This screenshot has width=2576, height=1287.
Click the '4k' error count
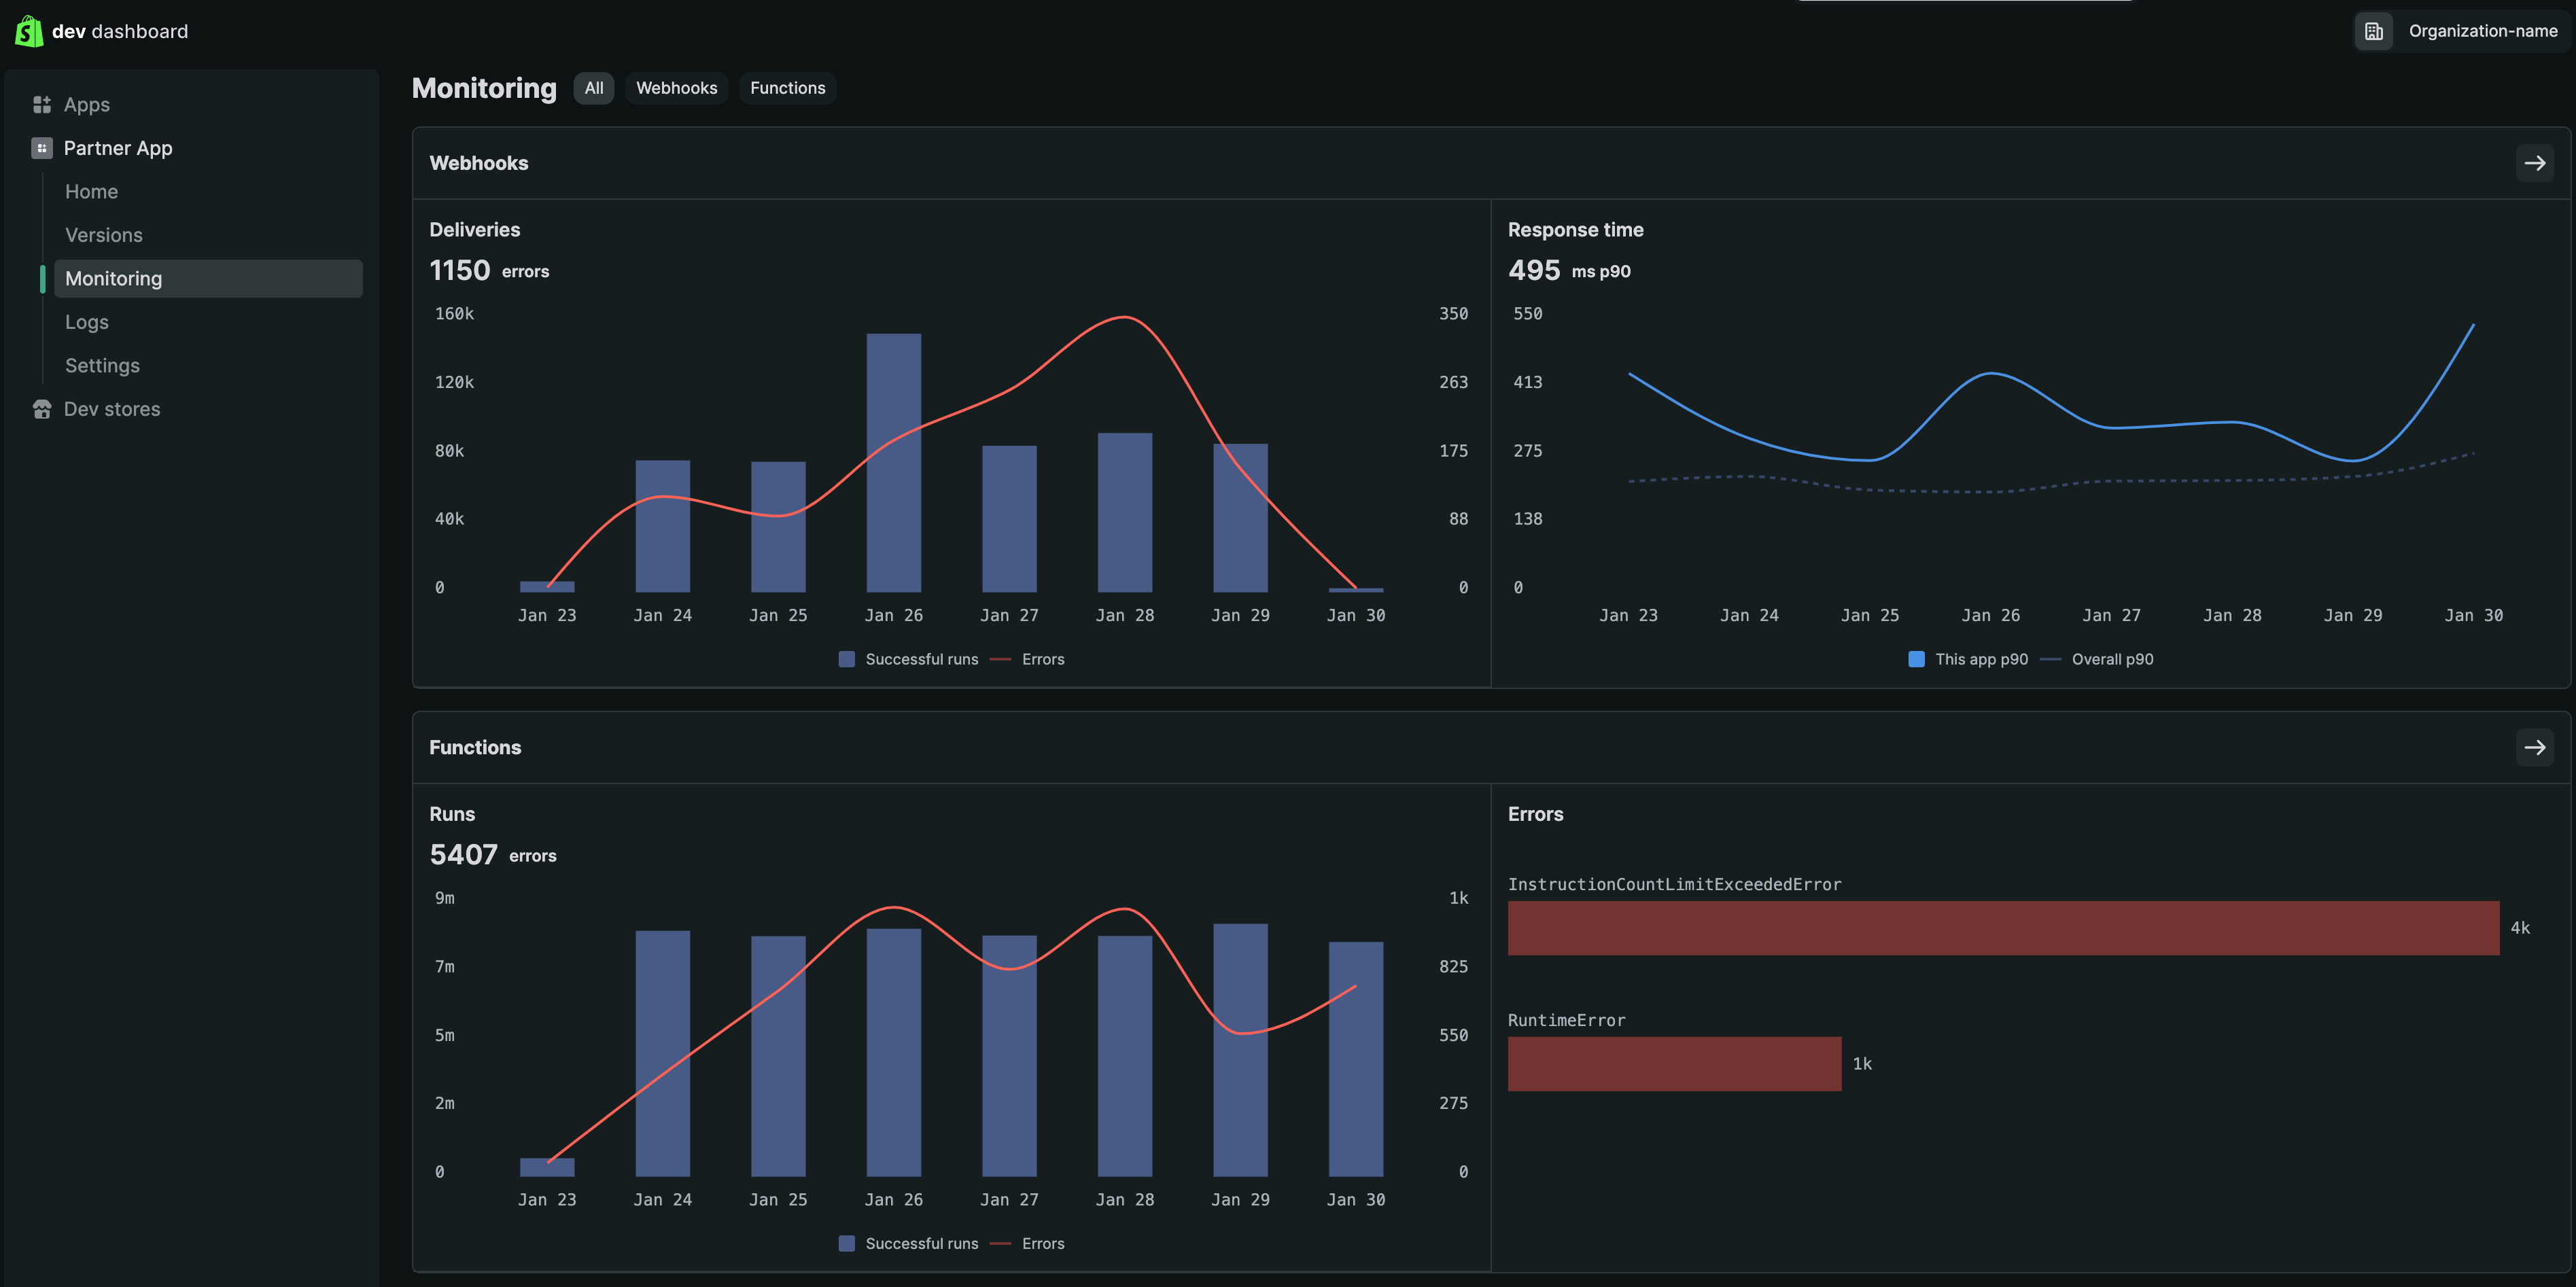click(2520, 928)
